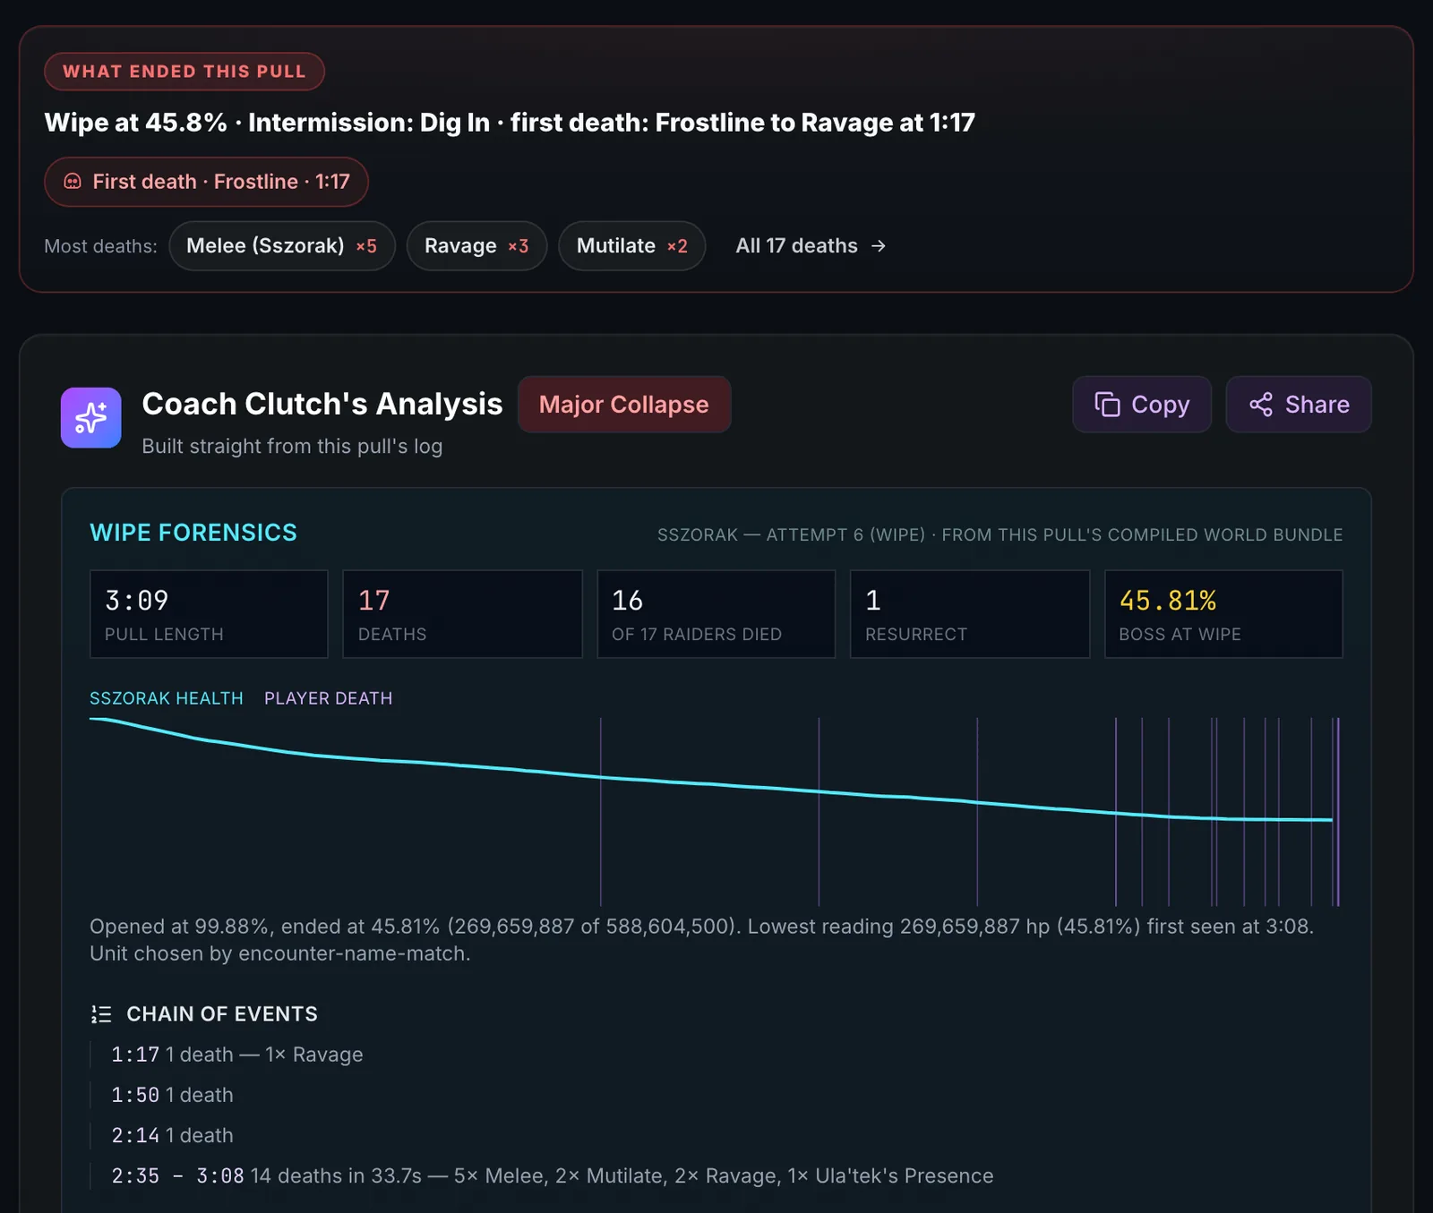Click the arrow beside All 17 deaths
Screen dimensions: 1433x1213
879,246
